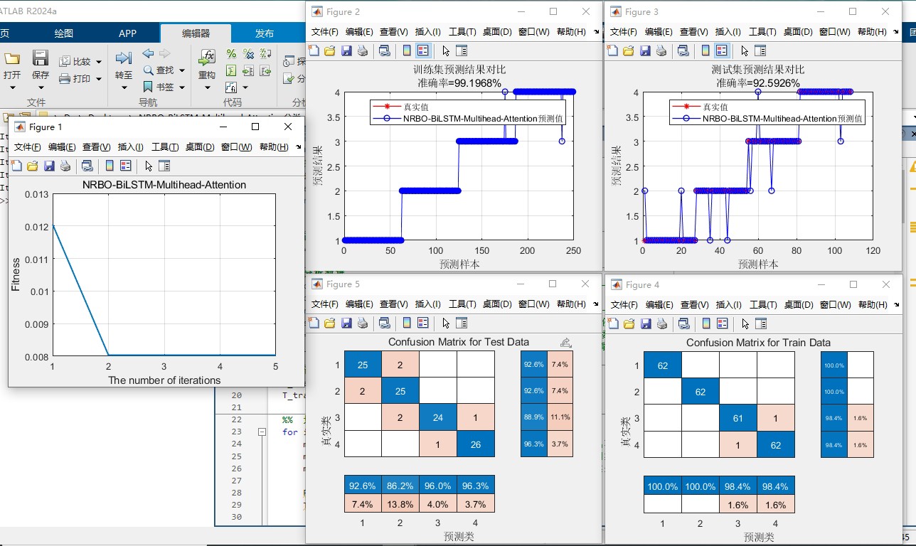Open 插入(I) menu in Figure 2
Viewport: 916px width, 546px height.
pyautogui.click(x=427, y=32)
